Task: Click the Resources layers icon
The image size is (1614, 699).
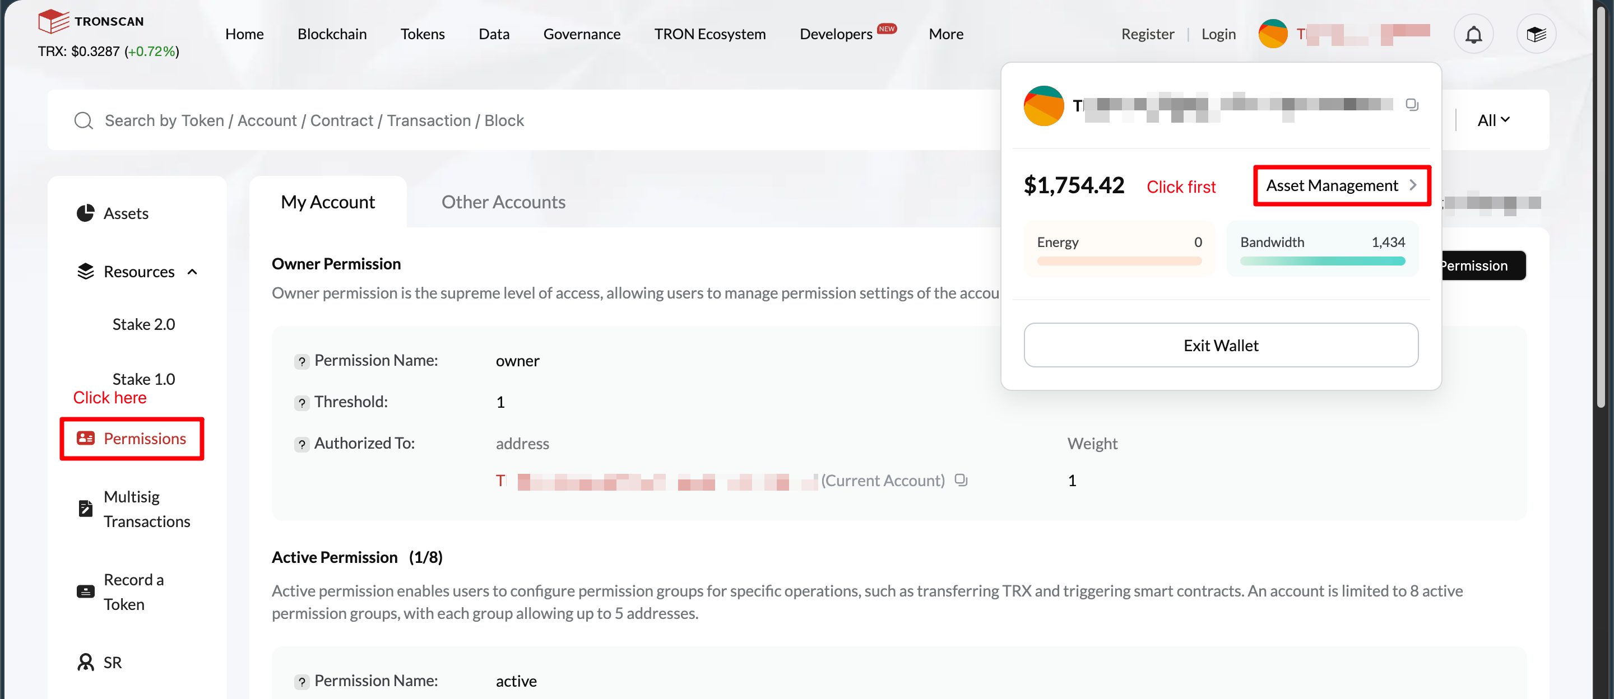Action: coord(85,271)
